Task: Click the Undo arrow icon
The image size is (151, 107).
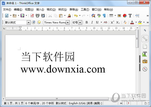Action: [76, 16]
